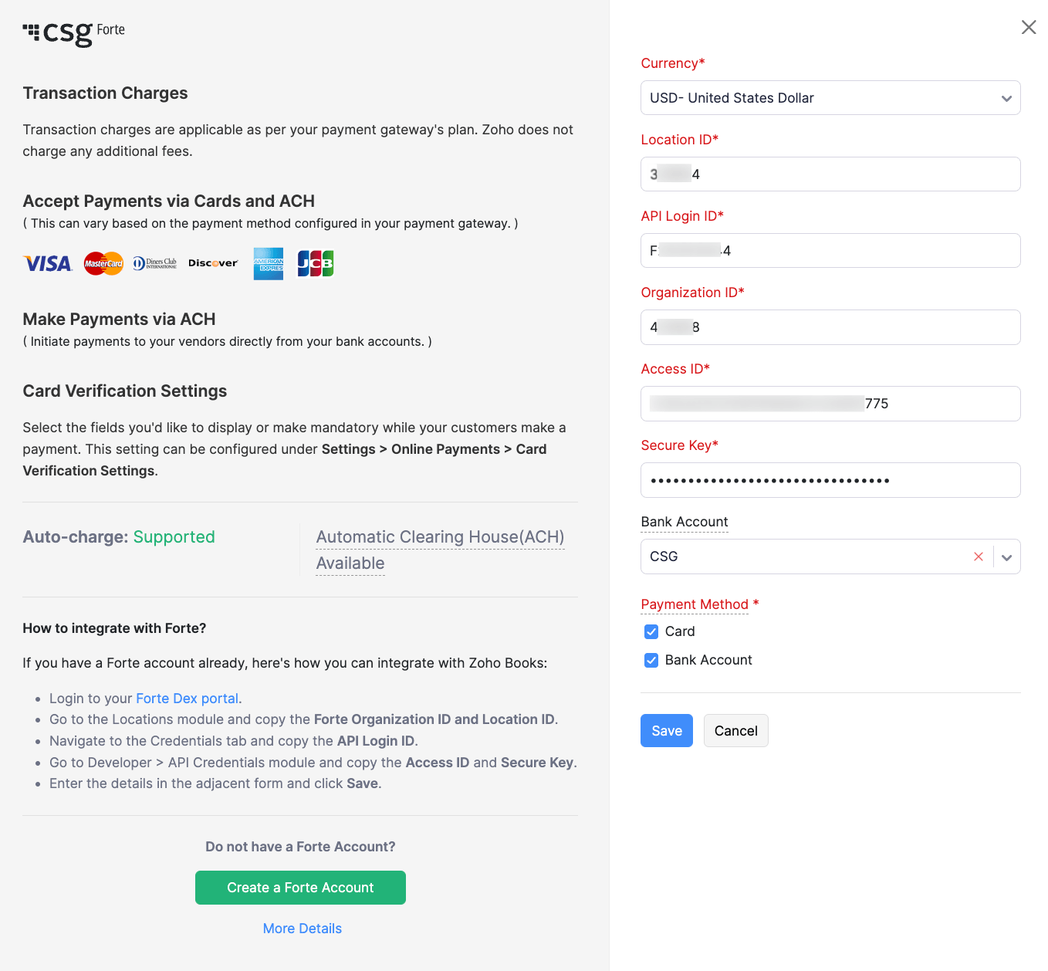The width and height of the screenshot is (1048, 971).
Task: Click the MasterCard logo
Action: click(x=103, y=264)
